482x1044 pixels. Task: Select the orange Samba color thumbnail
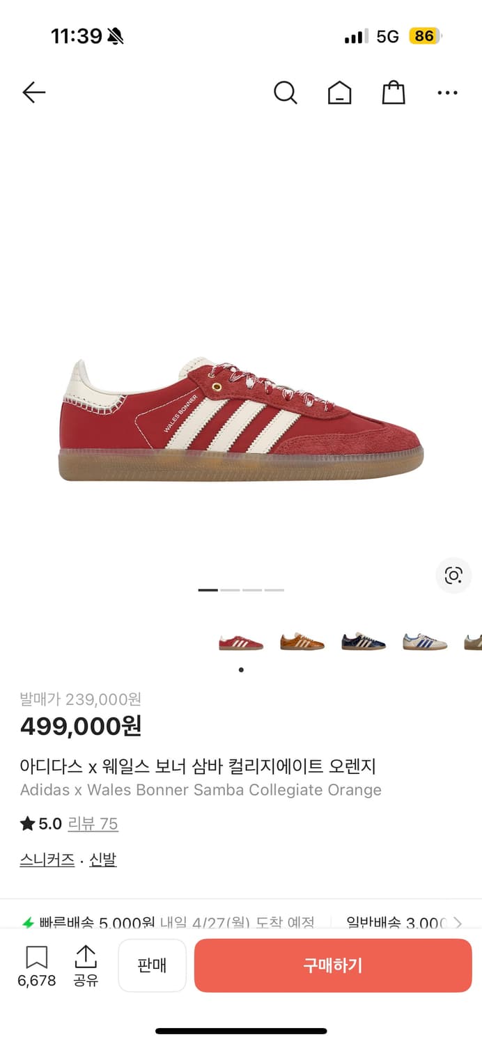pyautogui.click(x=302, y=642)
